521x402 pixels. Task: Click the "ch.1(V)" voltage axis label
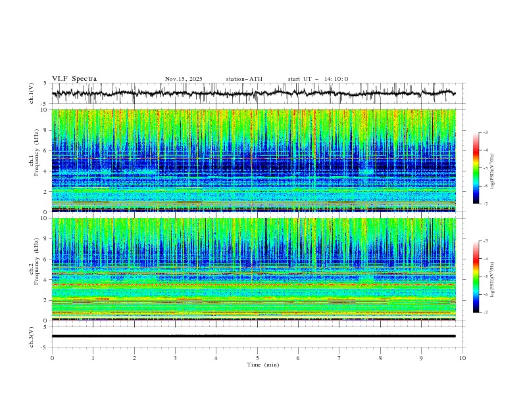[x=32, y=93]
